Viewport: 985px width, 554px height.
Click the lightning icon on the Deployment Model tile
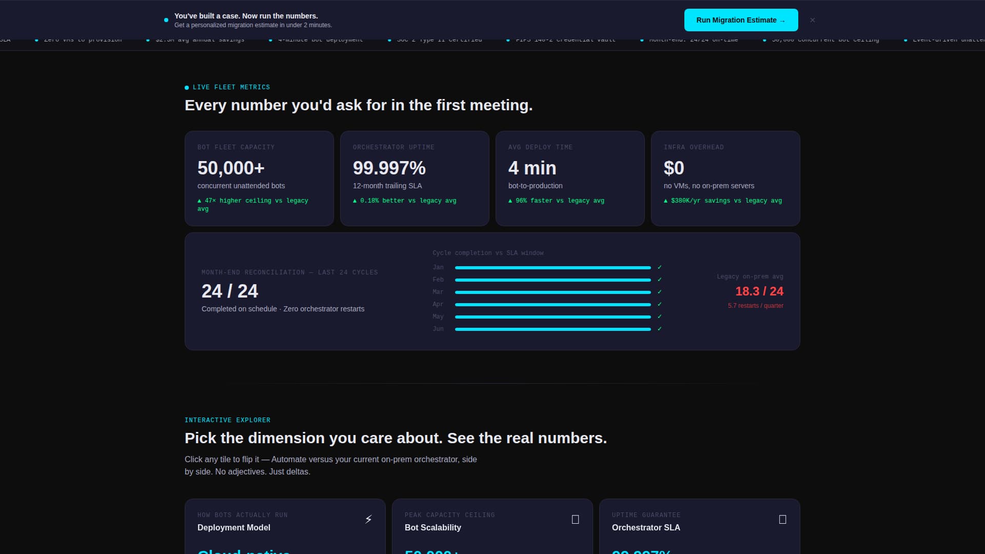(x=368, y=519)
